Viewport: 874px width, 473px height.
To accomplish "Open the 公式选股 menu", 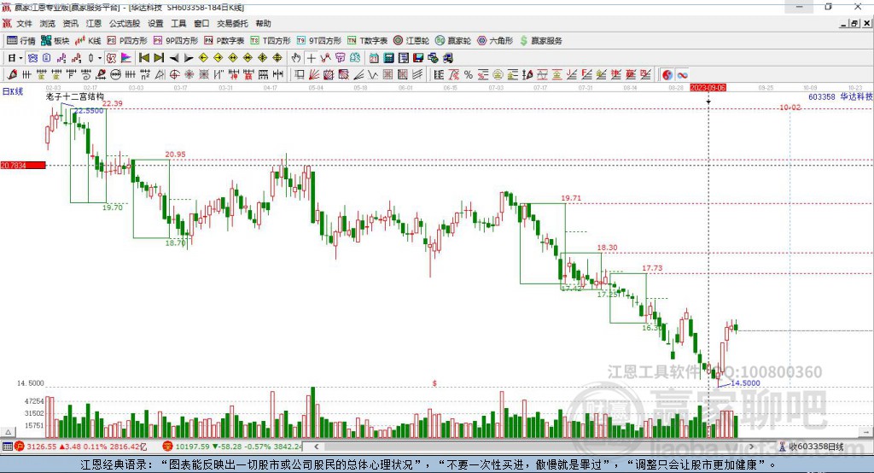I will pyautogui.click(x=125, y=23).
